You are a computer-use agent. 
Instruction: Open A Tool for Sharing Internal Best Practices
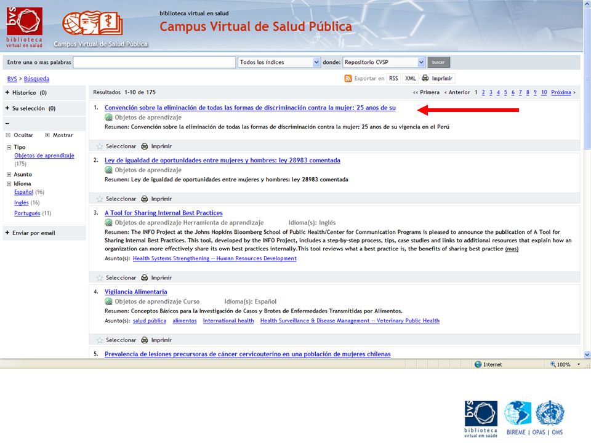(164, 213)
